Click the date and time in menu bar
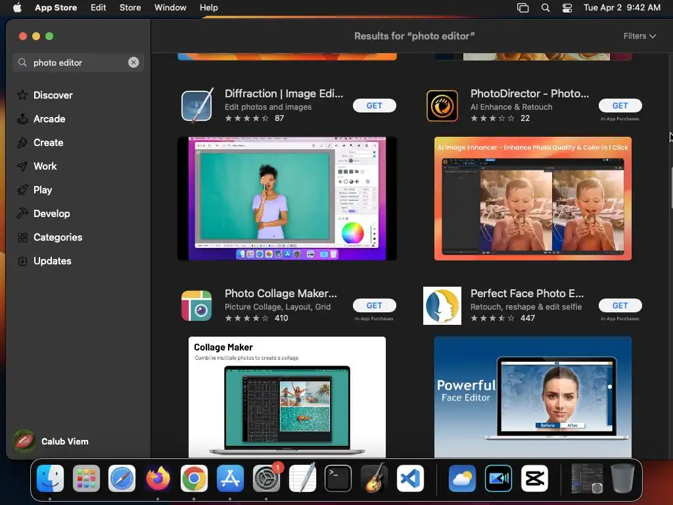 [x=622, y=7]
